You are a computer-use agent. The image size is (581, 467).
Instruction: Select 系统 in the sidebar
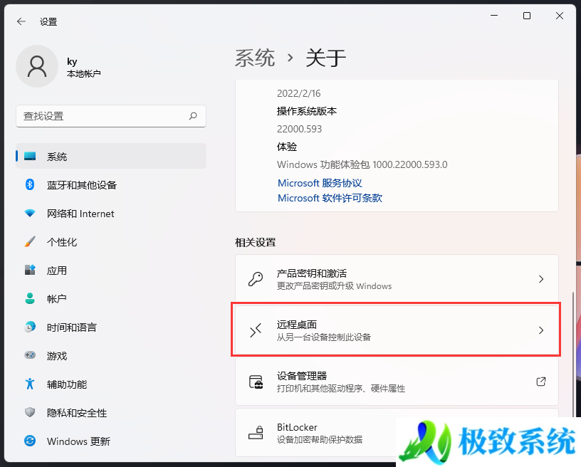coord(111,157)
